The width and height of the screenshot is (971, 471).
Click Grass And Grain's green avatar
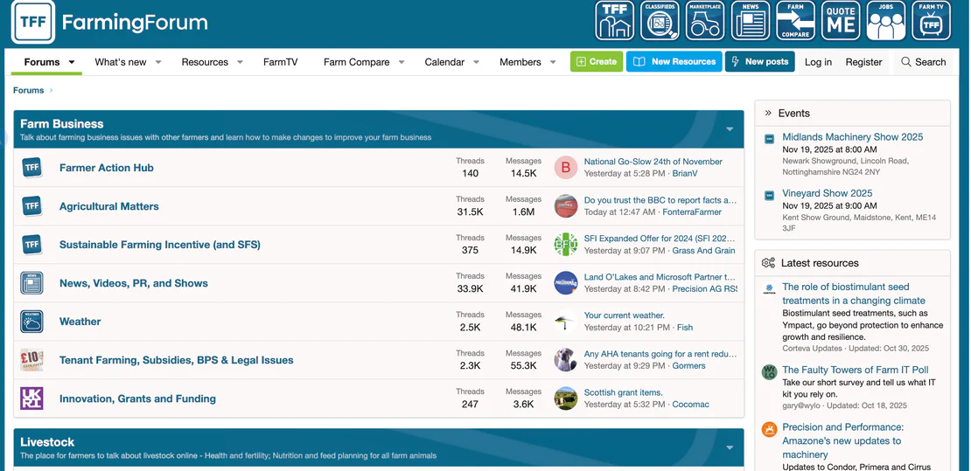point(565,244)
